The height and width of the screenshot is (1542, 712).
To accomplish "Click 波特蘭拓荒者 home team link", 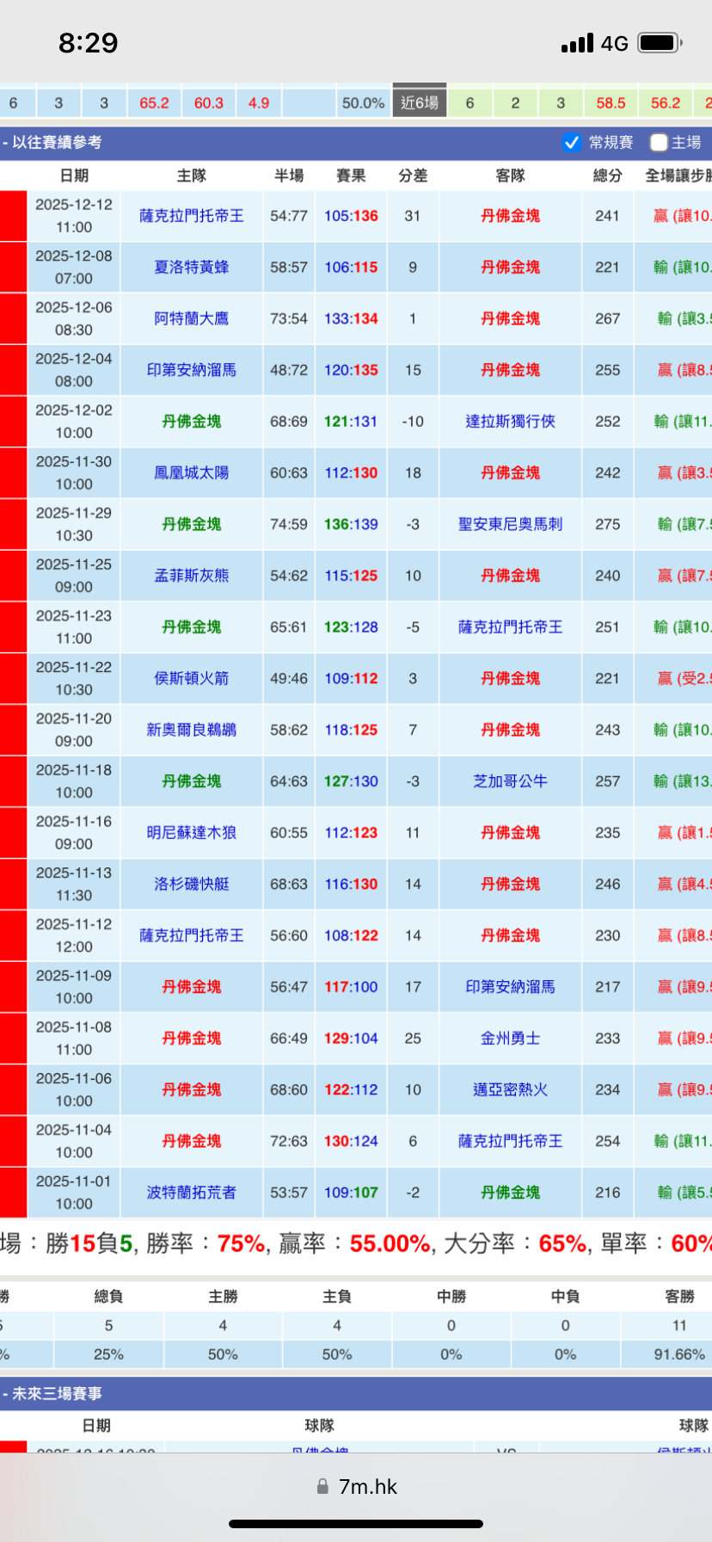I will click(191, 1193).
